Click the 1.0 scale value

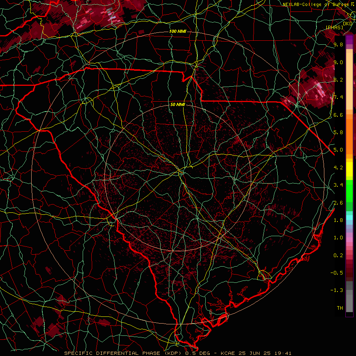[x=338, y=238]
